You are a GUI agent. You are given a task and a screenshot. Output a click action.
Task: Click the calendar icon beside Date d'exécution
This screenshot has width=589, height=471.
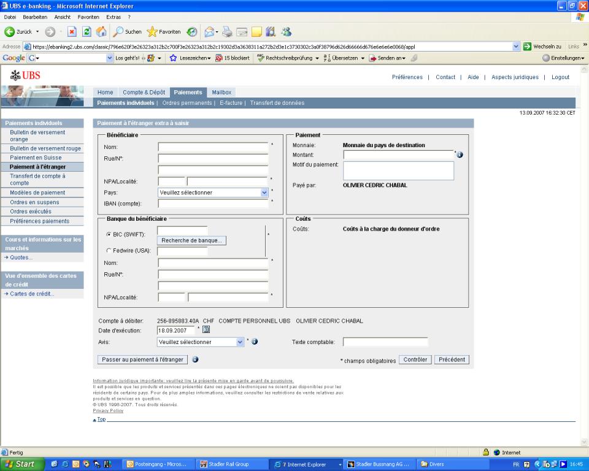[206, 330]
